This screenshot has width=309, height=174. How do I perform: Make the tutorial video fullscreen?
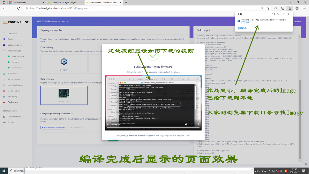192,124
